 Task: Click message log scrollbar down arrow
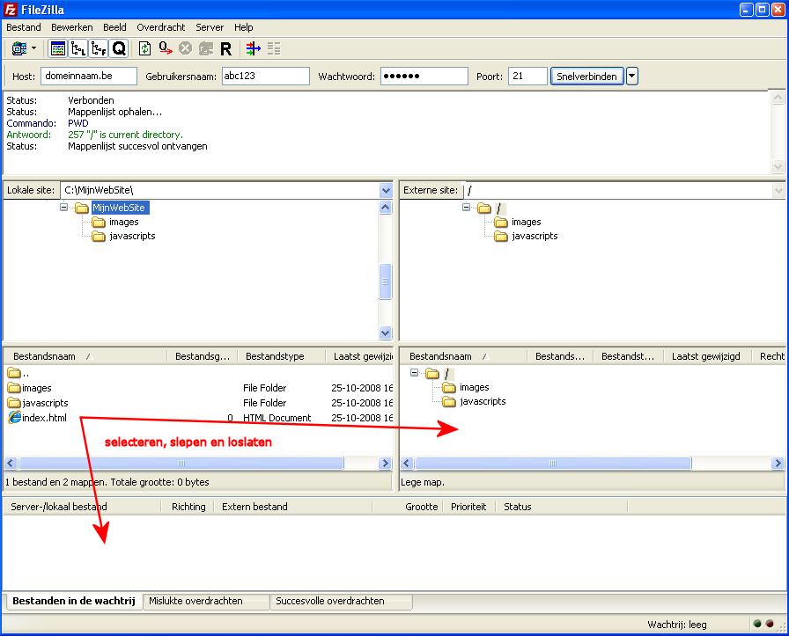[778, 166]
